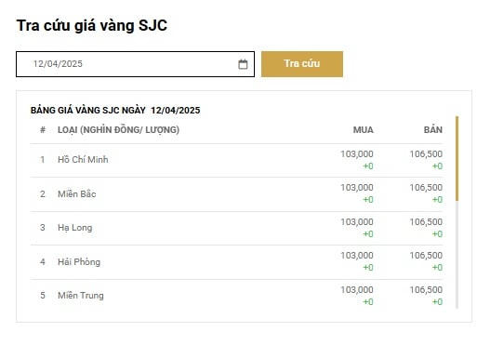Select the Hồ Chí Minh row
477x345 pixels.
pos(236,160)
